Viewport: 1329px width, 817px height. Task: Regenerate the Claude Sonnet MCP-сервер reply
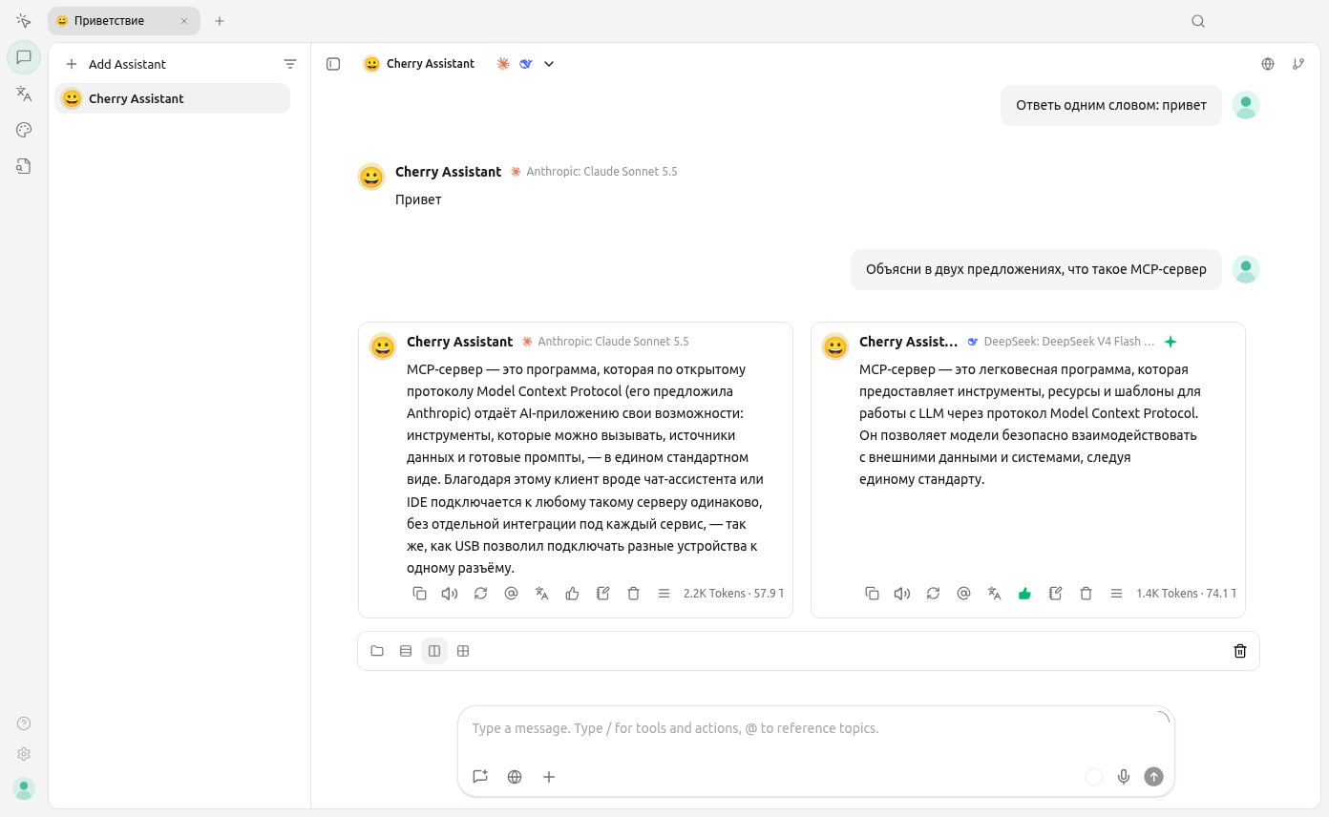point(480,594)
